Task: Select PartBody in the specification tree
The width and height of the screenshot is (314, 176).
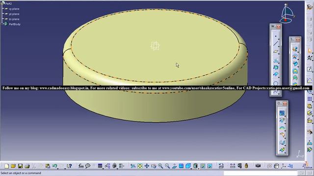Action: coord(15,24)
